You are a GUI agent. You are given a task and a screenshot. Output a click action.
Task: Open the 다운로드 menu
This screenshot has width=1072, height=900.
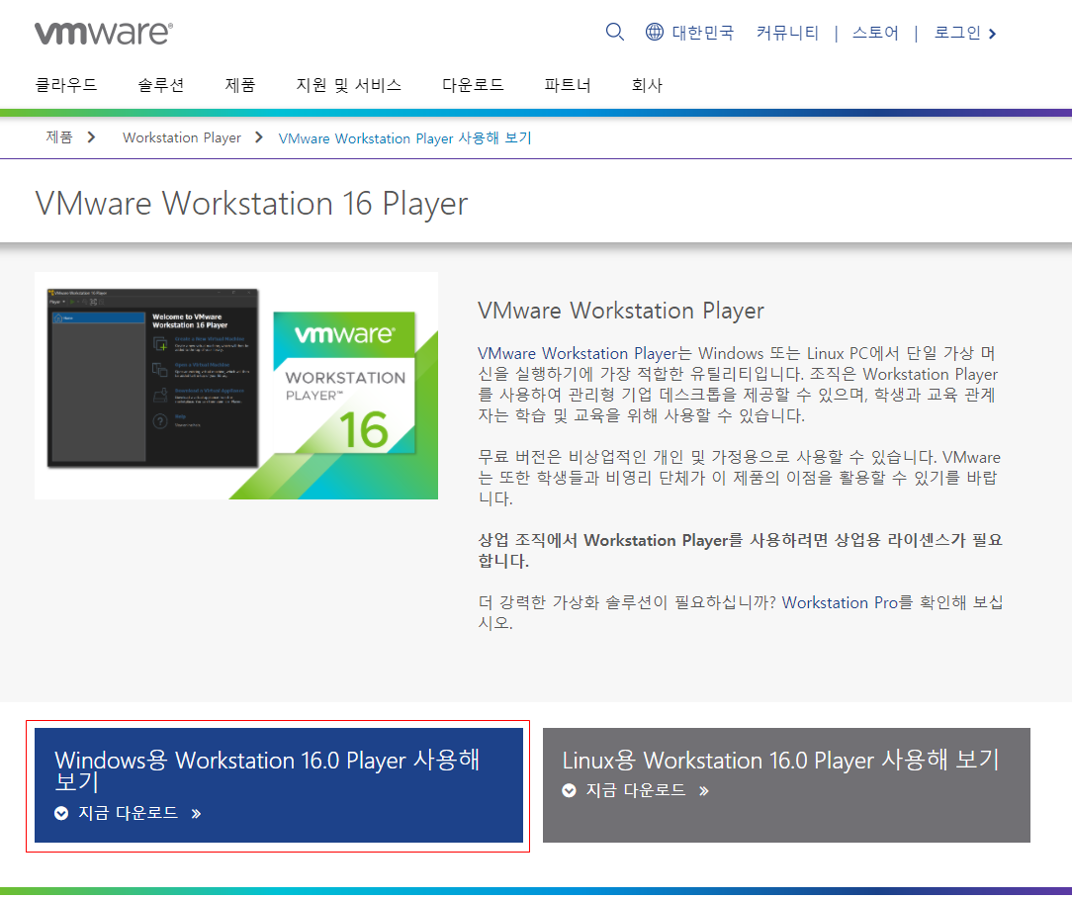point(473,85)
